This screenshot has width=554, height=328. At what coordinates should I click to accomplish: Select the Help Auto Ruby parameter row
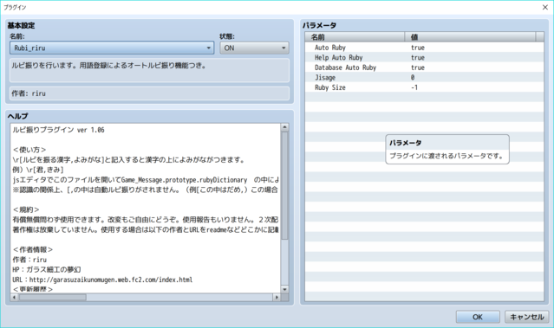[424, 57]
